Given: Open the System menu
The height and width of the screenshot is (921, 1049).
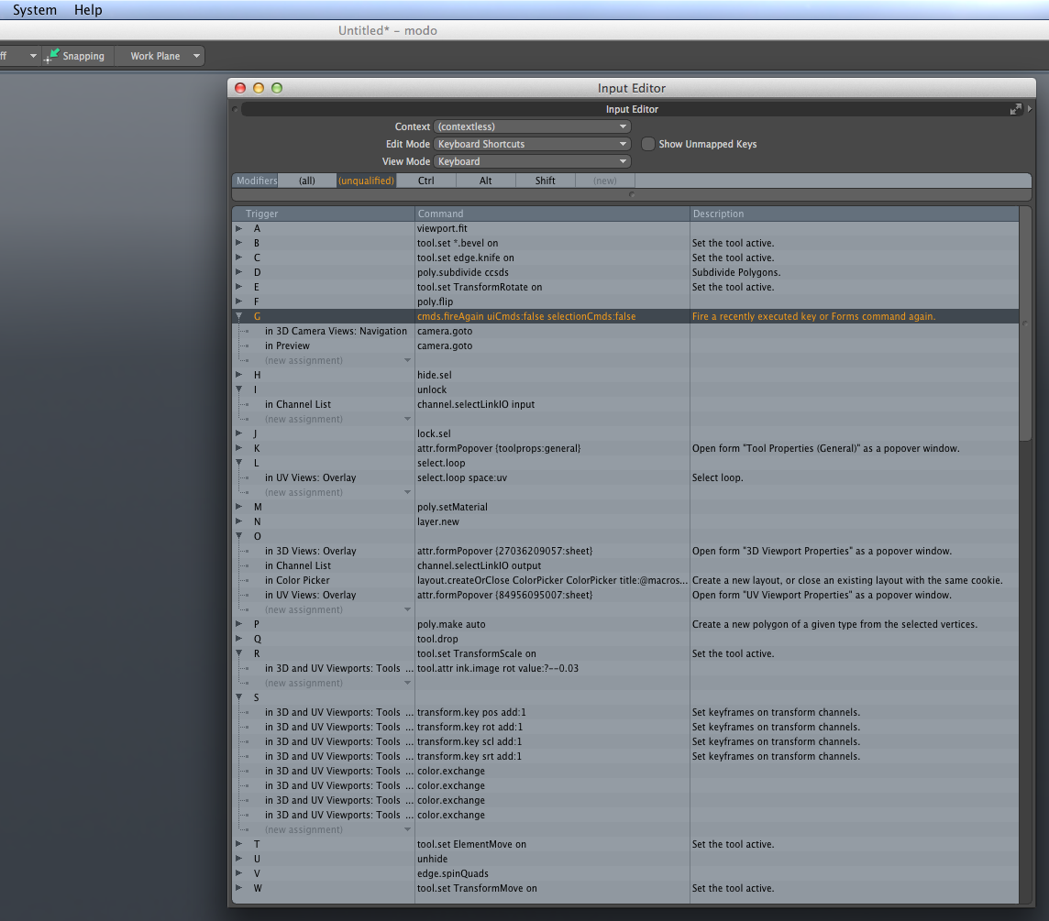Looking at the screenshot, I should [35, 10].
